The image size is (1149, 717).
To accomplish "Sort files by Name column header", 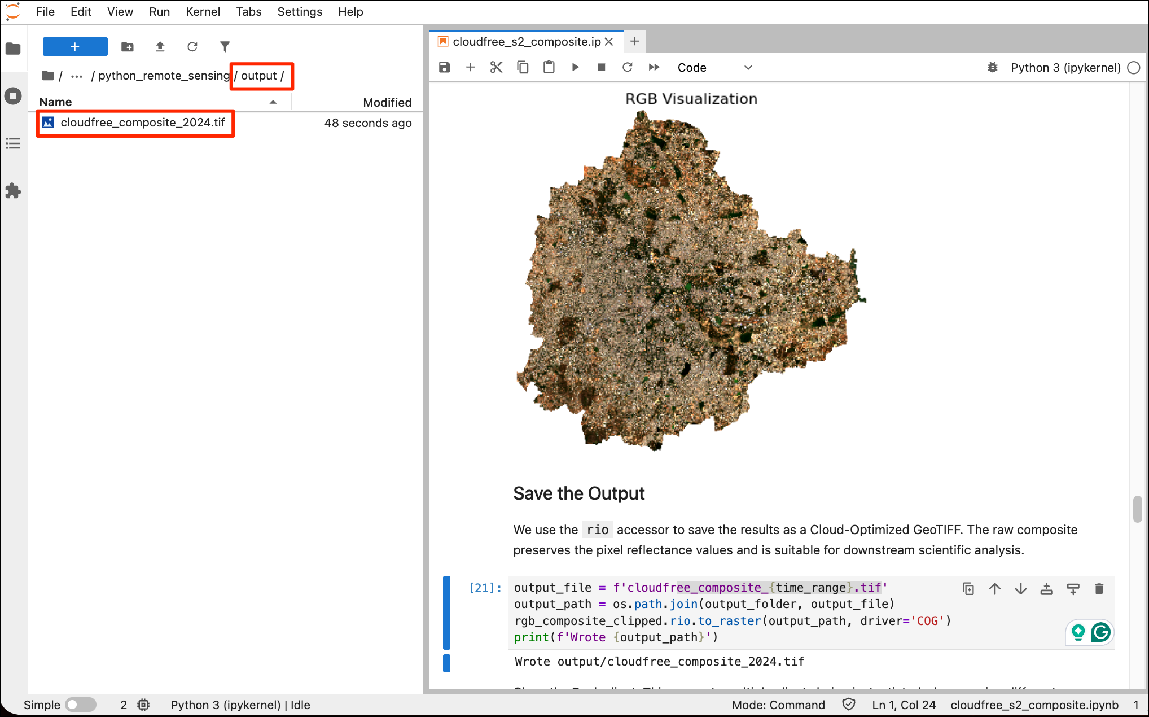I will coord(160,102).
